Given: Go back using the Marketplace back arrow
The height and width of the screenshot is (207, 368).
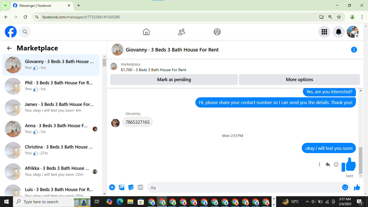Looking at the screenshot, I should coord(9,48).
